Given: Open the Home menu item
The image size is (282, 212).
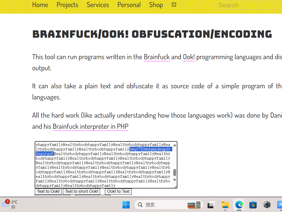Looking at the screenshot, I should (x=40, y=5).
